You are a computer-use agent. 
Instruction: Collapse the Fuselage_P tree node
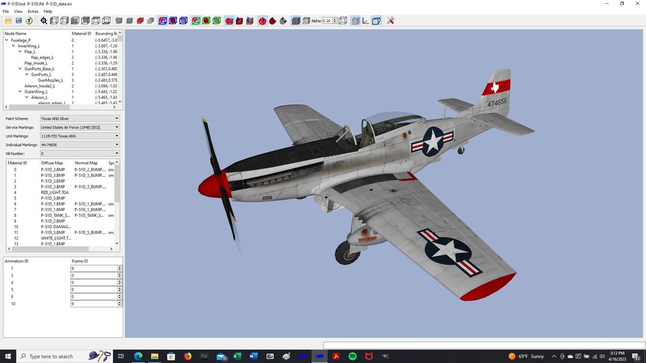pos(6,41)
